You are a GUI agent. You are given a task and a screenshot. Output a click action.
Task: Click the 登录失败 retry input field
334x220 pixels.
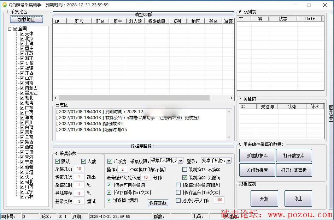tap(79, 201)
